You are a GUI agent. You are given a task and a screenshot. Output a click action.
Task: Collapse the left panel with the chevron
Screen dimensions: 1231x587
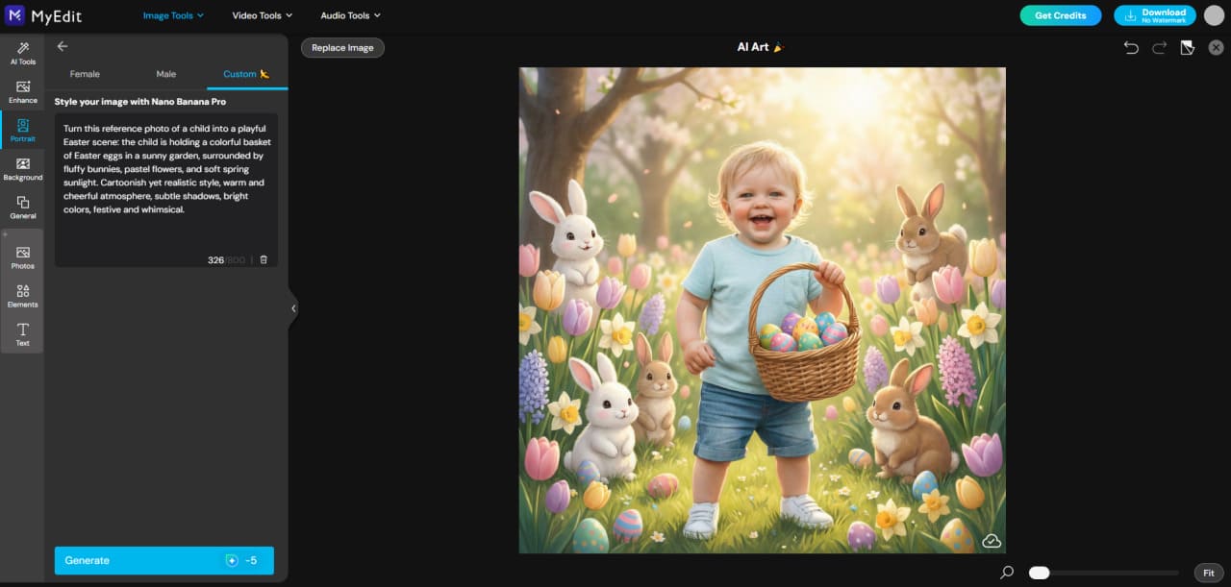pos(293,307)
